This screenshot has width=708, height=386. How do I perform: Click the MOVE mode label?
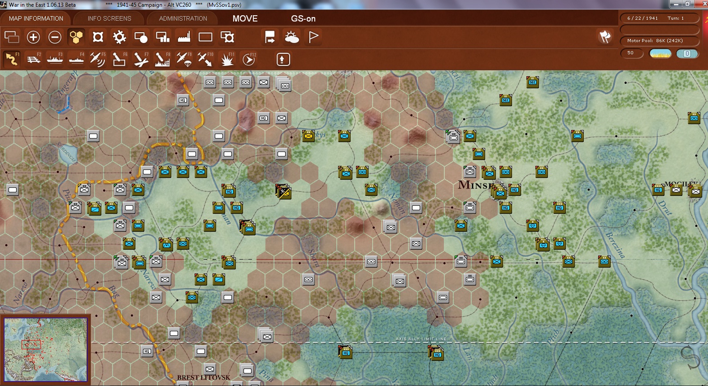click(245, 18)
